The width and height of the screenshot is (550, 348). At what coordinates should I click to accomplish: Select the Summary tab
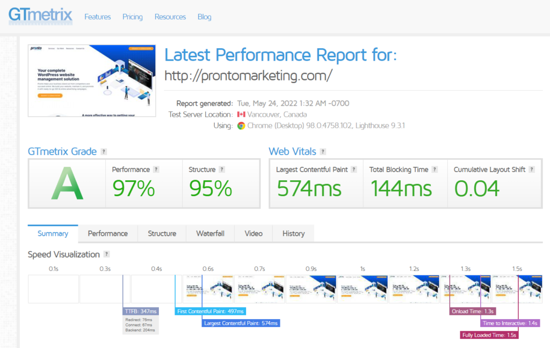(53, 233)
